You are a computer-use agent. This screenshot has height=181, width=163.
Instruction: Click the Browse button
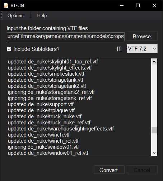pos(142,36)
